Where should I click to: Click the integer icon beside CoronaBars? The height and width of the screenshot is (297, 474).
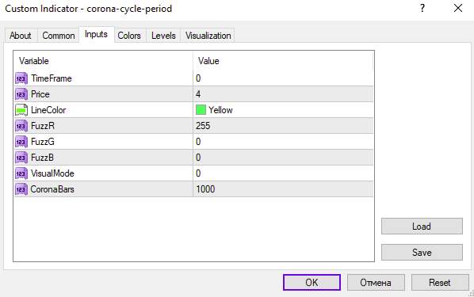pyautogui.click(x=21, y=189)
